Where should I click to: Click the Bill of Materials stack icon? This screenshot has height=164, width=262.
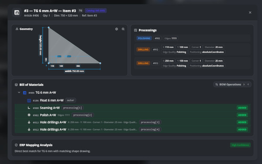tap(16, 85)
